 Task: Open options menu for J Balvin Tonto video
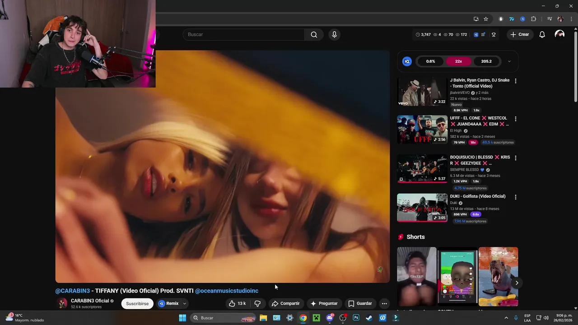coord(516,81)
